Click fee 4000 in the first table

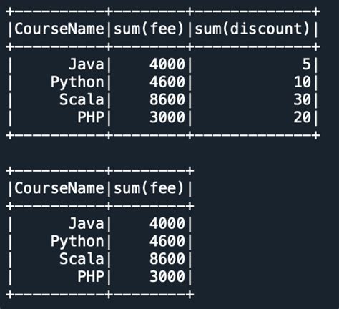coord(167,64)
